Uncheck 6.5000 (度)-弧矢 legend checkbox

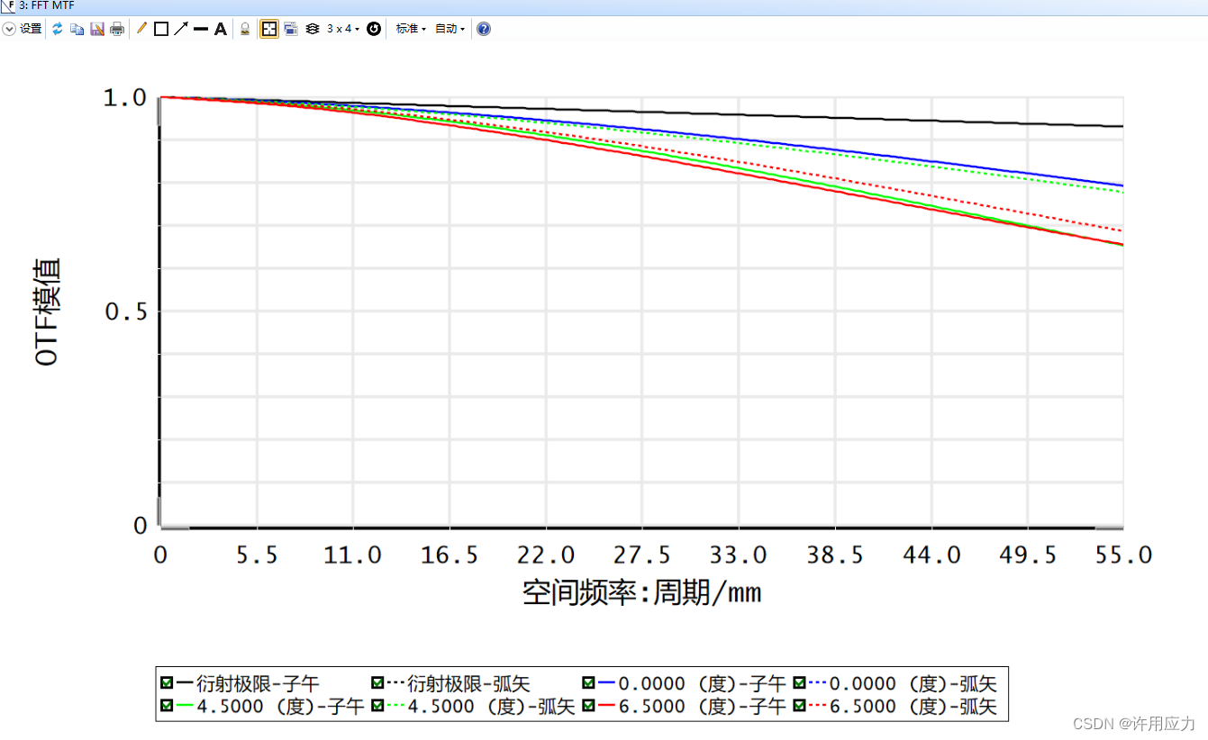coord(799,706)
